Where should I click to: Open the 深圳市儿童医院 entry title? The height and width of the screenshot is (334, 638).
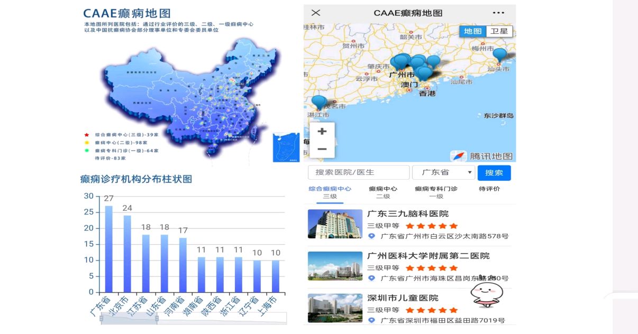403,298
